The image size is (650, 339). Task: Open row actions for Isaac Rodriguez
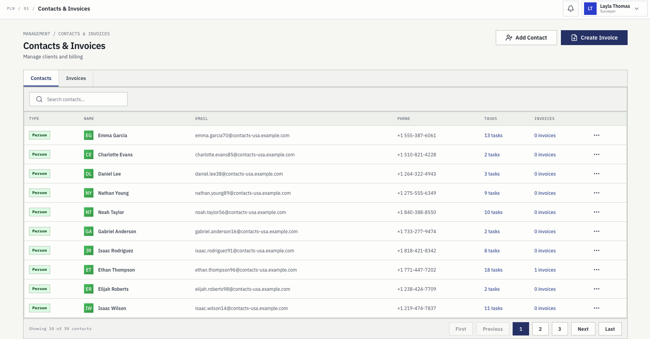(x=597, y=250)
